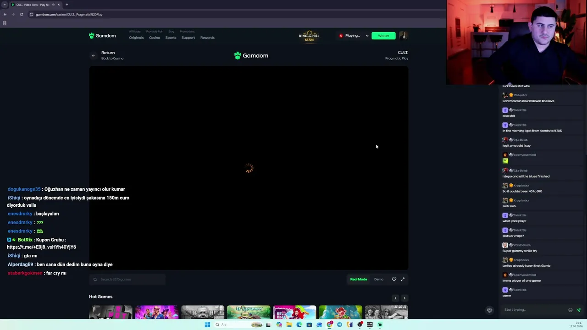Click the BotRix Telegram coupon link

tap(41, 247)
